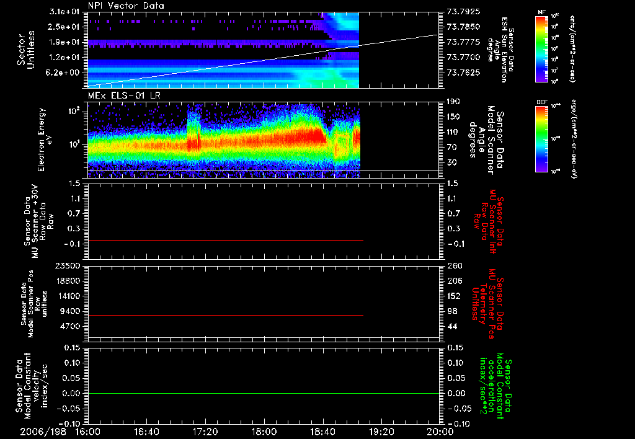Click the 'ergs/(cm**2-sr-sec-eV)' units label
This screenshot has width=635, height=439.
click(x=574, y=138)
